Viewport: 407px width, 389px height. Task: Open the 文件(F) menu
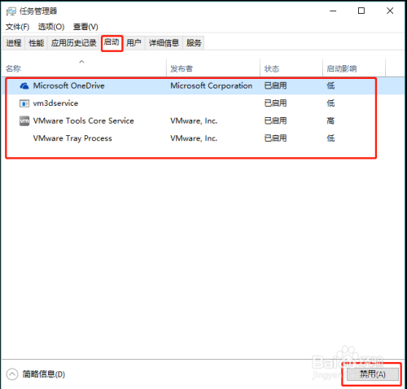(17, 27)
